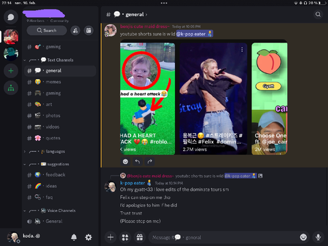
Task: Add reaction to the top message
Action: [126, 162]
